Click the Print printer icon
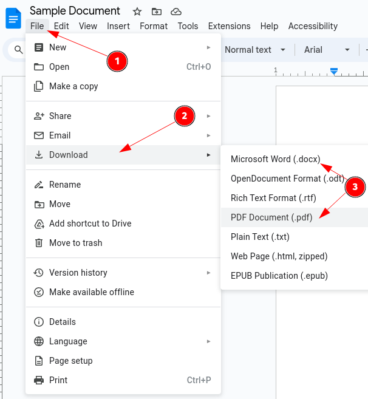Viewport: 368px width, 399px height. click(39, 380)
